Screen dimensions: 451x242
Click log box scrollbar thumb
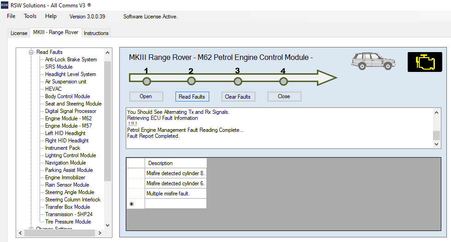coord(436,135)
